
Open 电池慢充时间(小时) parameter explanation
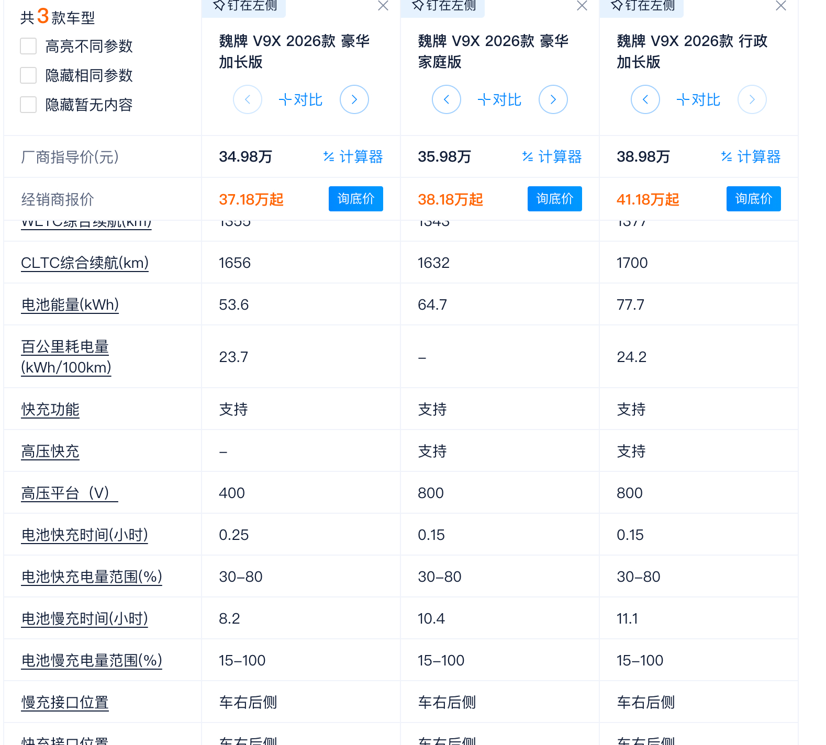click(x=84, y=618)
